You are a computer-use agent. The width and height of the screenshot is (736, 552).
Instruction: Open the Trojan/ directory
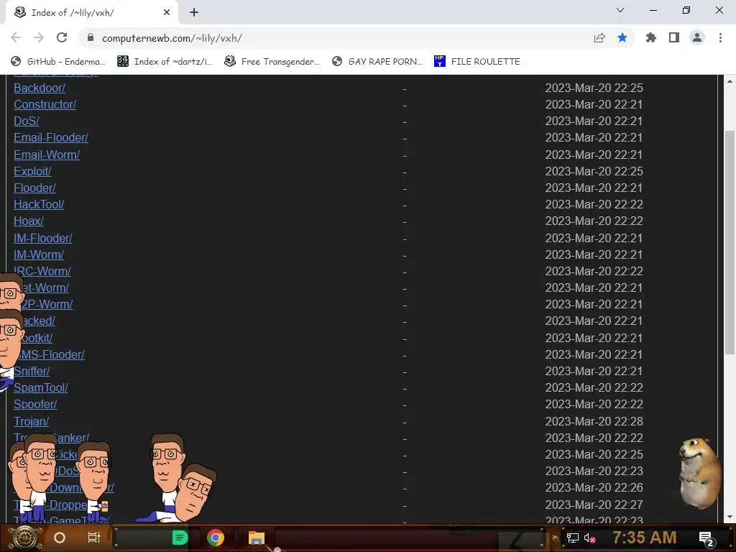pos(31,421)
